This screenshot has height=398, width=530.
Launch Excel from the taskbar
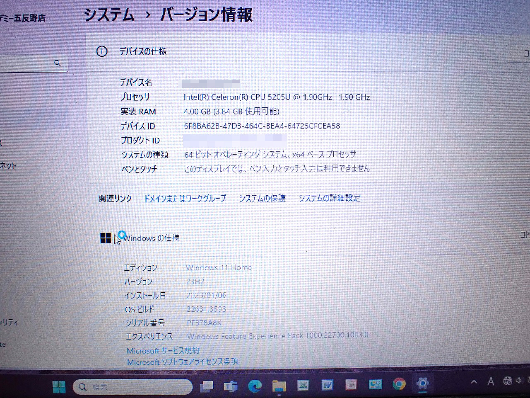303,386
